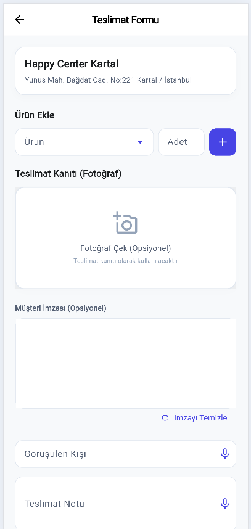Open the Ürün product dropdown

click(x=84, y=142)
